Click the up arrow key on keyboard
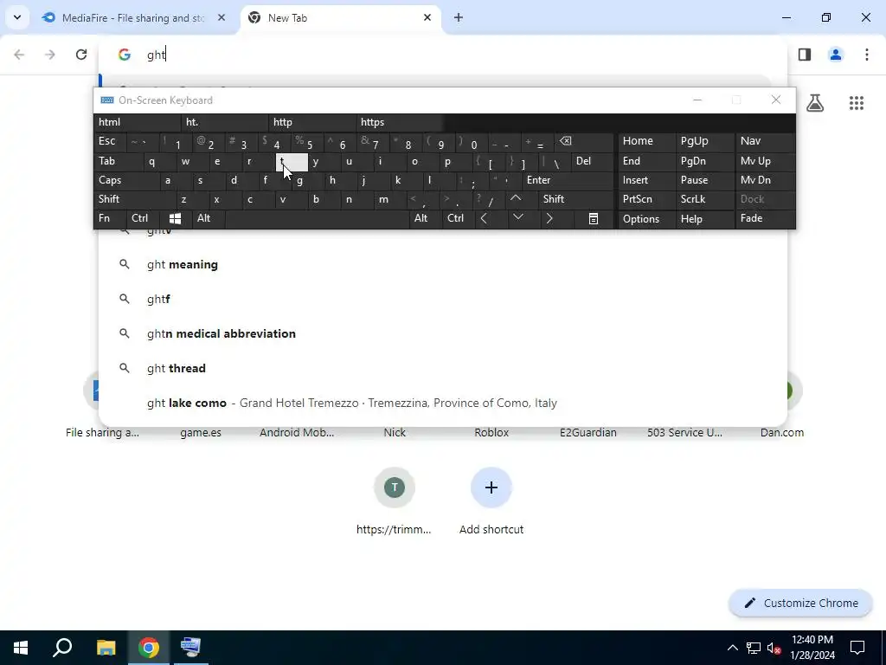Viewport: 886px width, 665px height. pyautogui.click(x=516, y=199)
